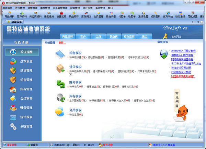Click the 刷新 refresh link
The width and height of the screenshot is (206, 149).
click(x=62, y=42)
